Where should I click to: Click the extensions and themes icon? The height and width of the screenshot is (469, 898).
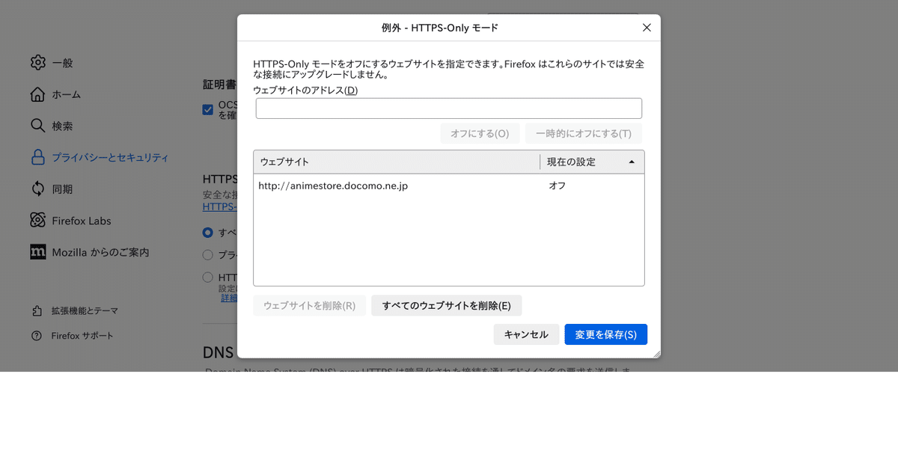tap(37, 310)
